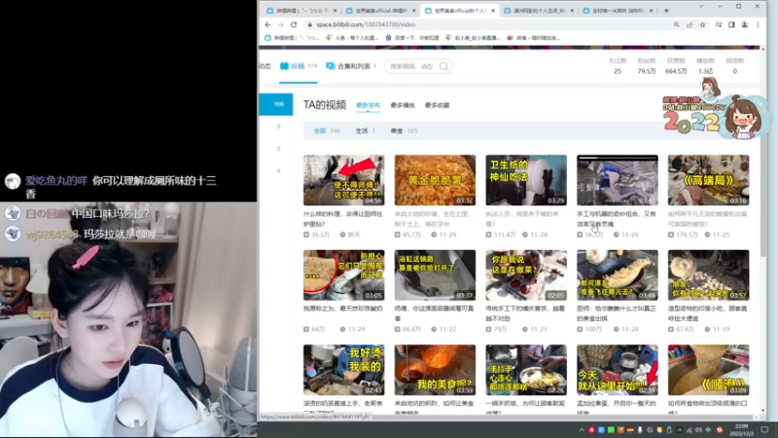Open the 你跟我说这是在做菜 video thumbnail
The height and width of the screenshot is (438, 778).
tap(526, 275)
